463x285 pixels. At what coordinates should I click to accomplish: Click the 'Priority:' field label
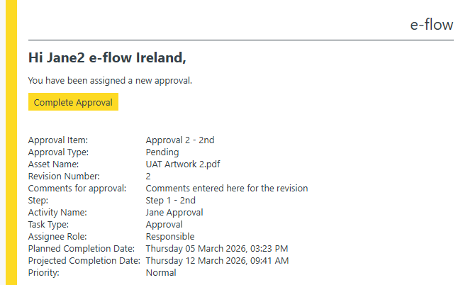coord(44,273)
